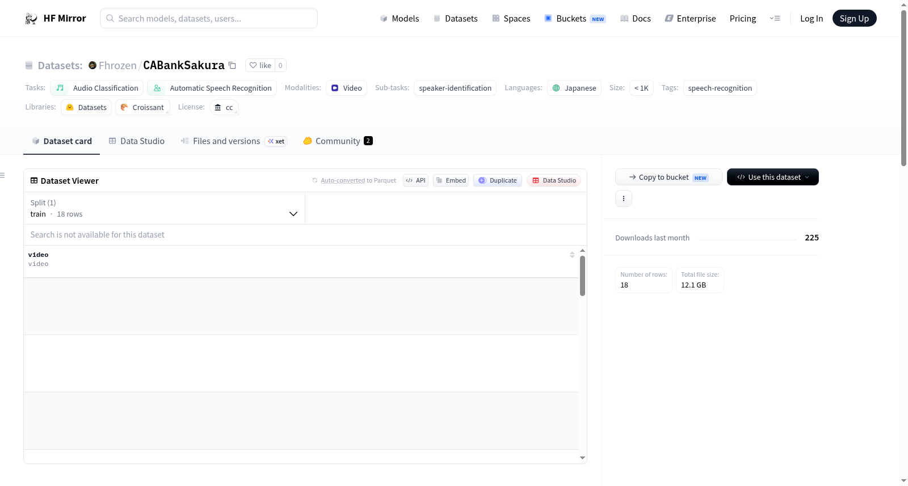Open the Buckets page
Image resolution: width=908 pixels, height=486 pixels.
(575, 18)
